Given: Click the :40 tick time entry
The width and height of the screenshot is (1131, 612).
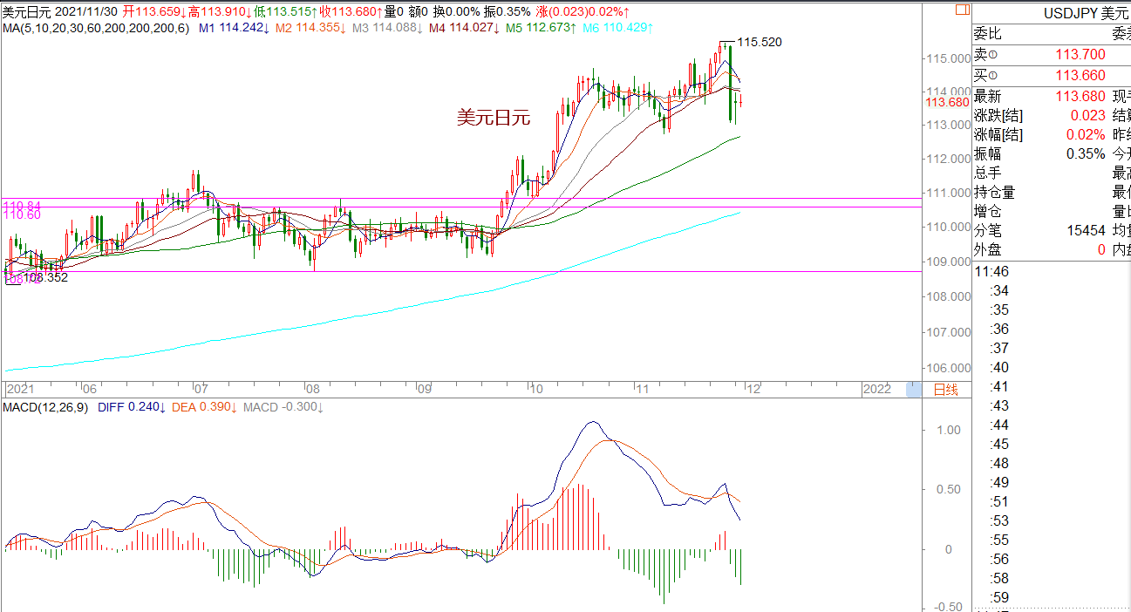Looking at the screenshot, I should [999, 368].
